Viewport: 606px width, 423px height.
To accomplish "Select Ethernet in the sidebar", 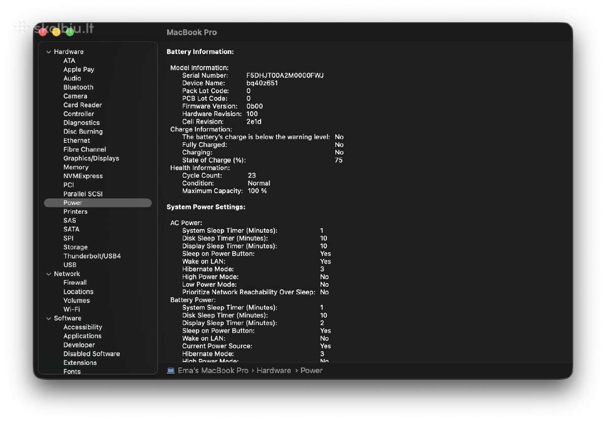I will [x=77, y=141].
